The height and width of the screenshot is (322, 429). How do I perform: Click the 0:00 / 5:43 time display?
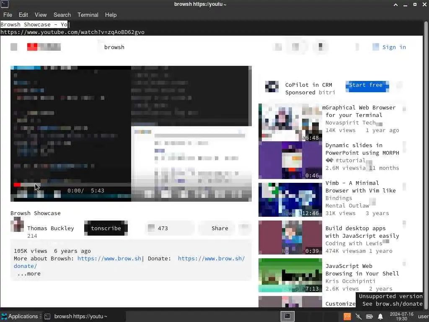click(x=85, y=191)
